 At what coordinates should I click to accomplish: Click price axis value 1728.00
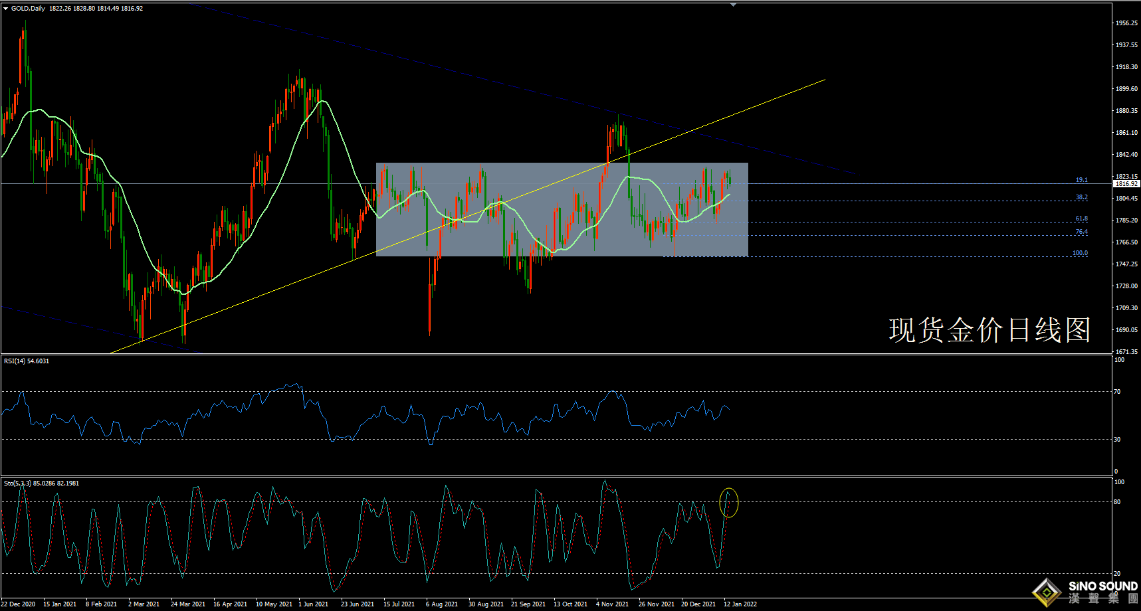coord(1126,286)
